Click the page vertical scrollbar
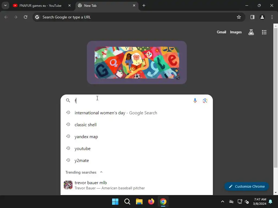Viewport: 278px width, 208px height. click(x=276, y=97)
